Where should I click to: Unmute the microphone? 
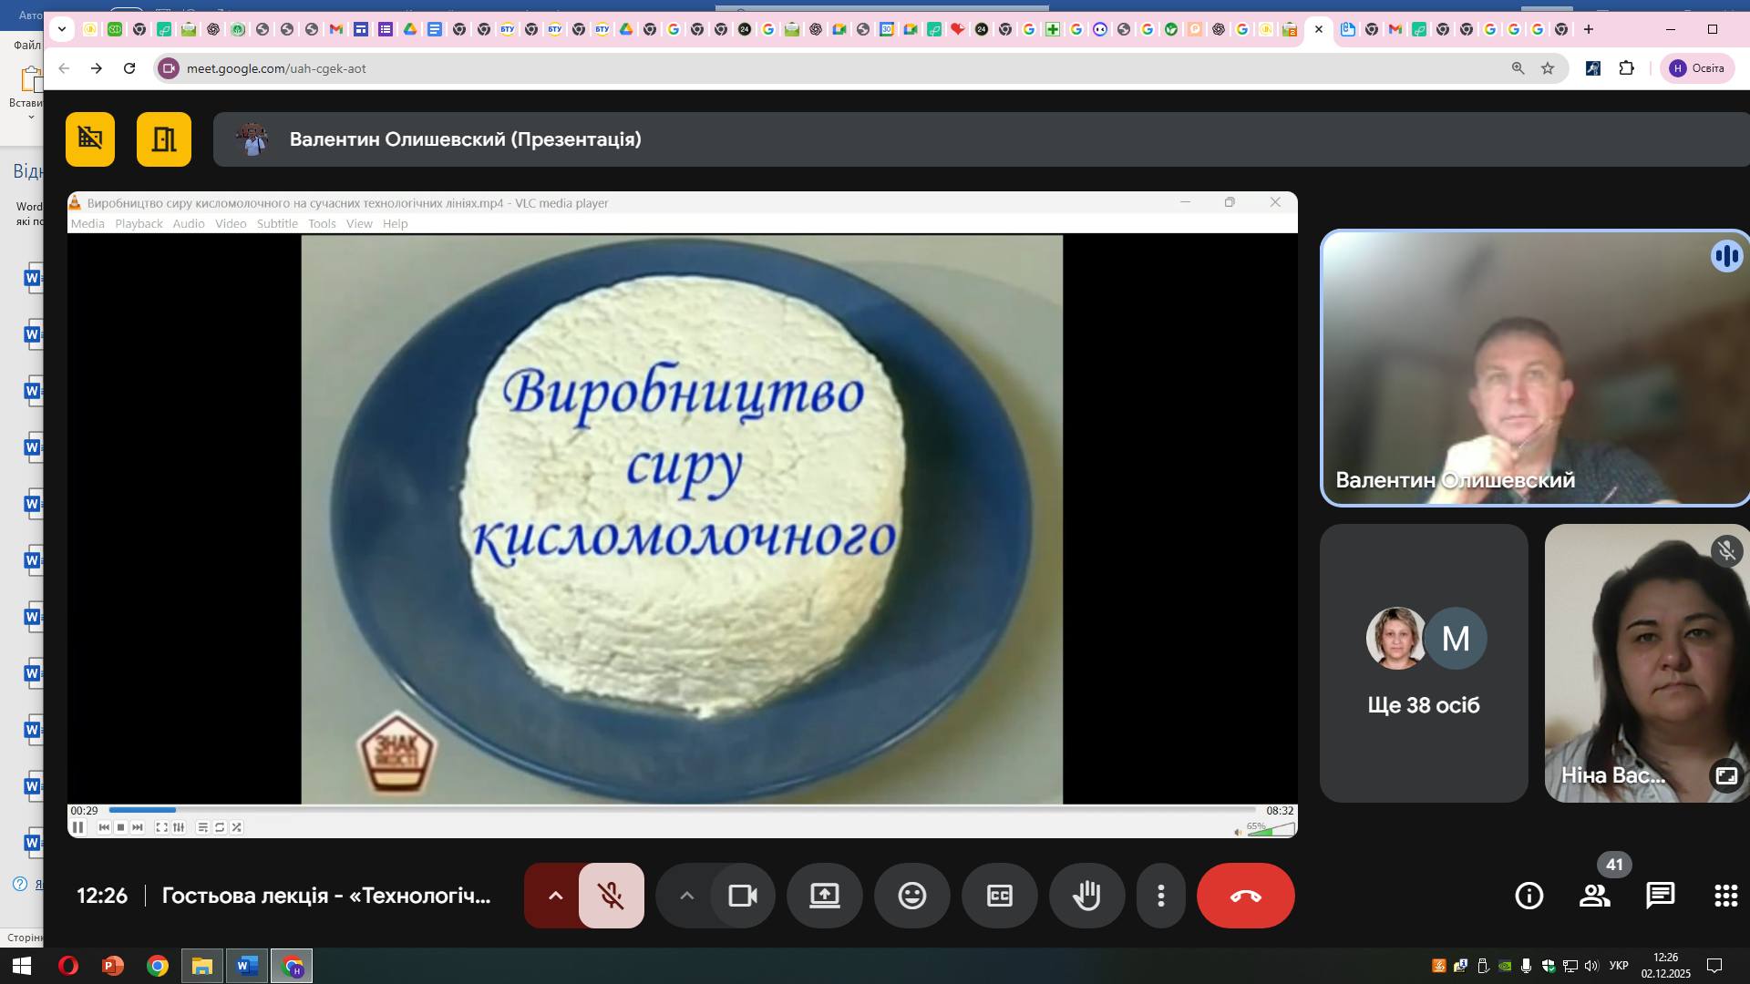point(611,896)
